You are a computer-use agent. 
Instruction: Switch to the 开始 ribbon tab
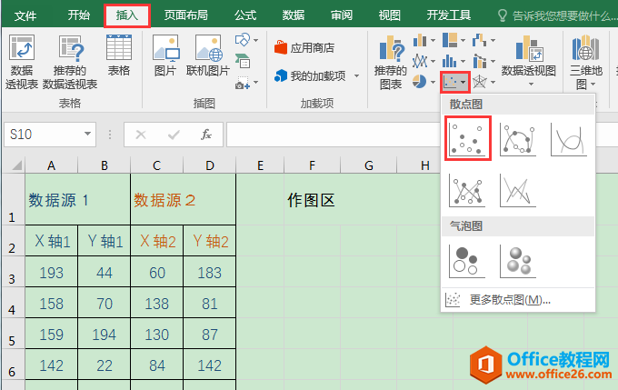pos(79,15)
